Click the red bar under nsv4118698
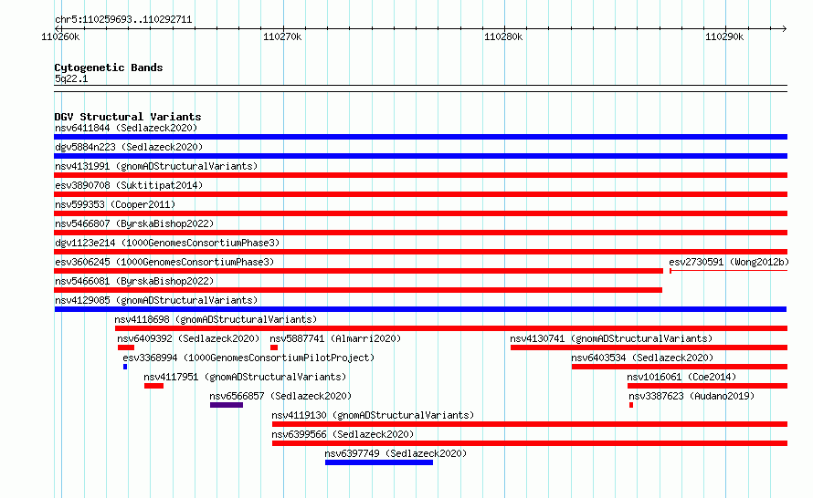This screenshot has height=498, width=813. click(451, 328)
